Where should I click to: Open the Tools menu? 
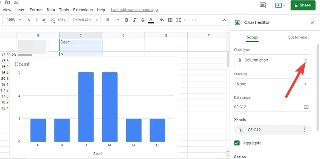[64, 10]
